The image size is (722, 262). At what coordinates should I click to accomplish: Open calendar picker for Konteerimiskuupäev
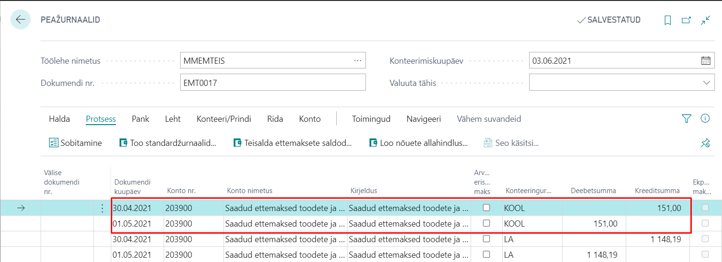[x=705, y=60]
